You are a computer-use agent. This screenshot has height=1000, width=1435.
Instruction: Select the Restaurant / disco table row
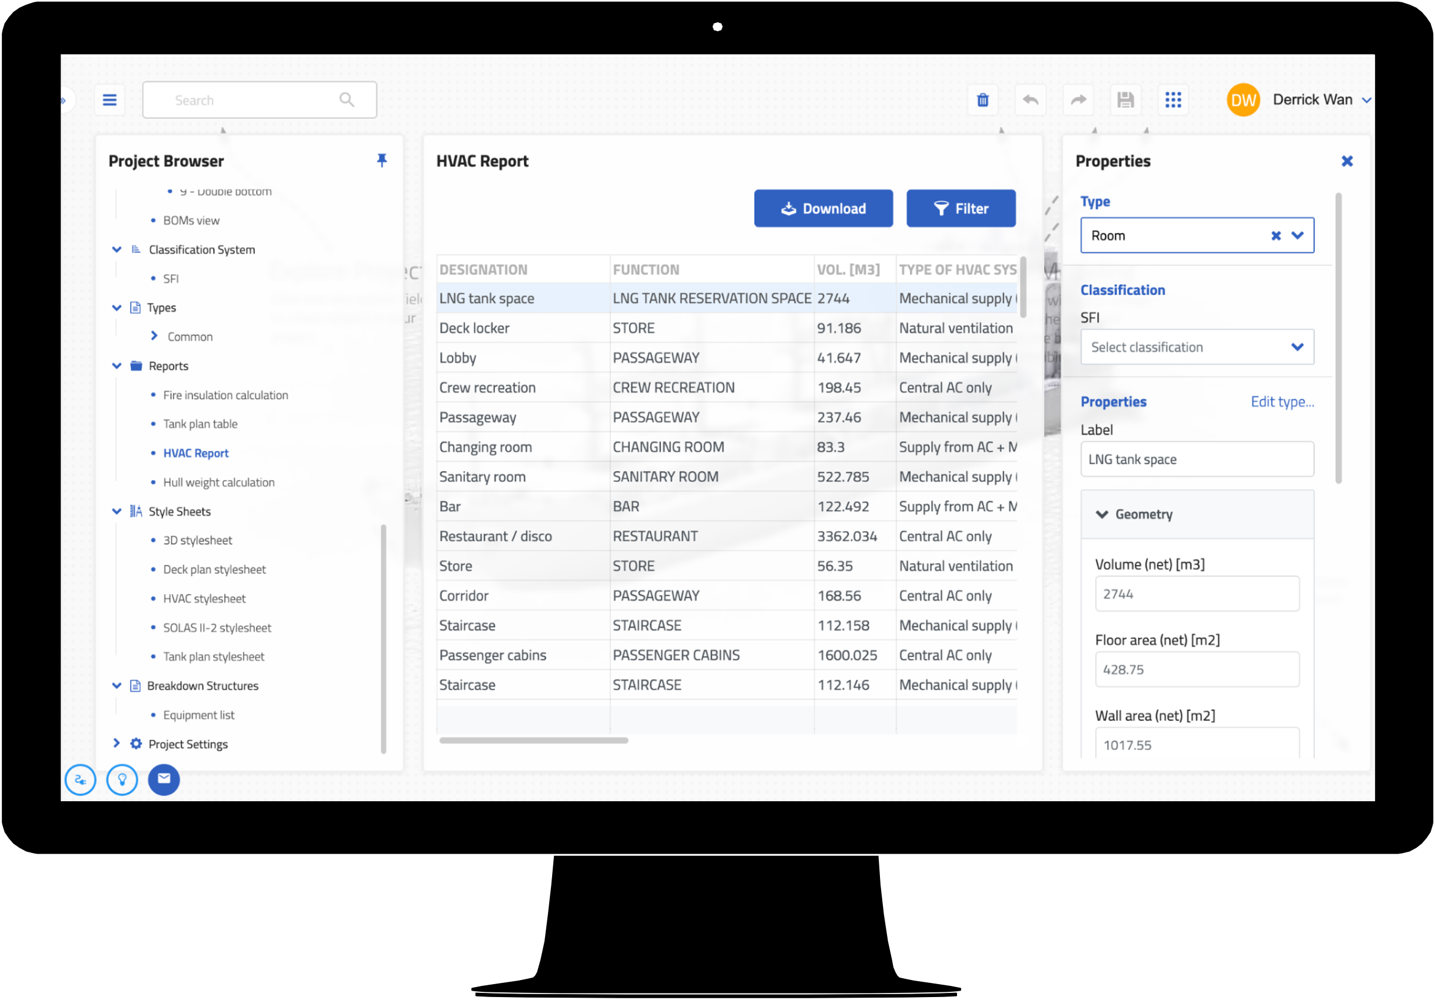click(x=727, y=536)
